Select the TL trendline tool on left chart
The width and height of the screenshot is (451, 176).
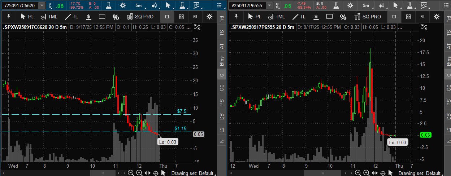coord(71,17)
